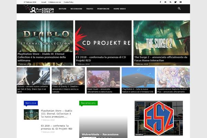Select the green Recensioni section tab
The image size is (207, 138).
click(88, 103)
